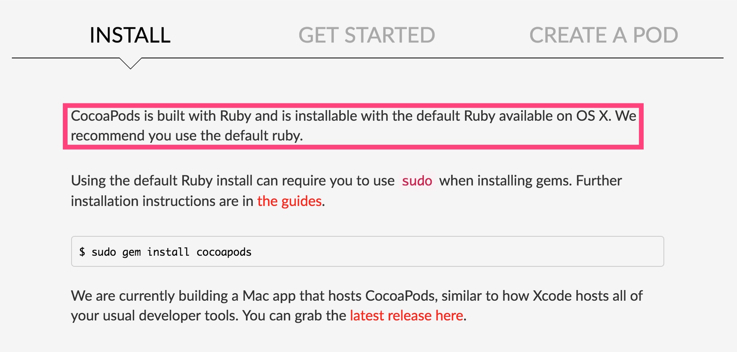Click the 'installation instructions are in' text
Image resolution: width=737 pixels, height=352 pixels.
coord(162,201)
